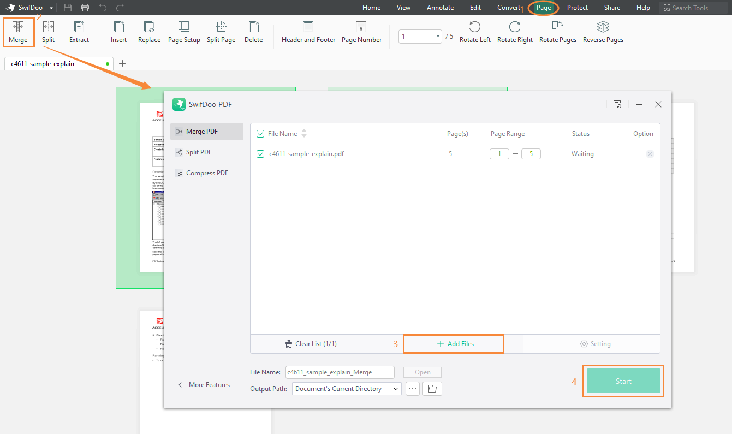
Task: Focus the Search Tools box
Action: click(x=693, y=8)
